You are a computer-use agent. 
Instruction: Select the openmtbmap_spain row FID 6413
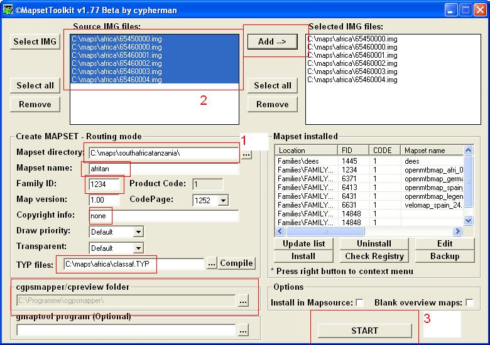pyautogui.click(x=369, y=188)
